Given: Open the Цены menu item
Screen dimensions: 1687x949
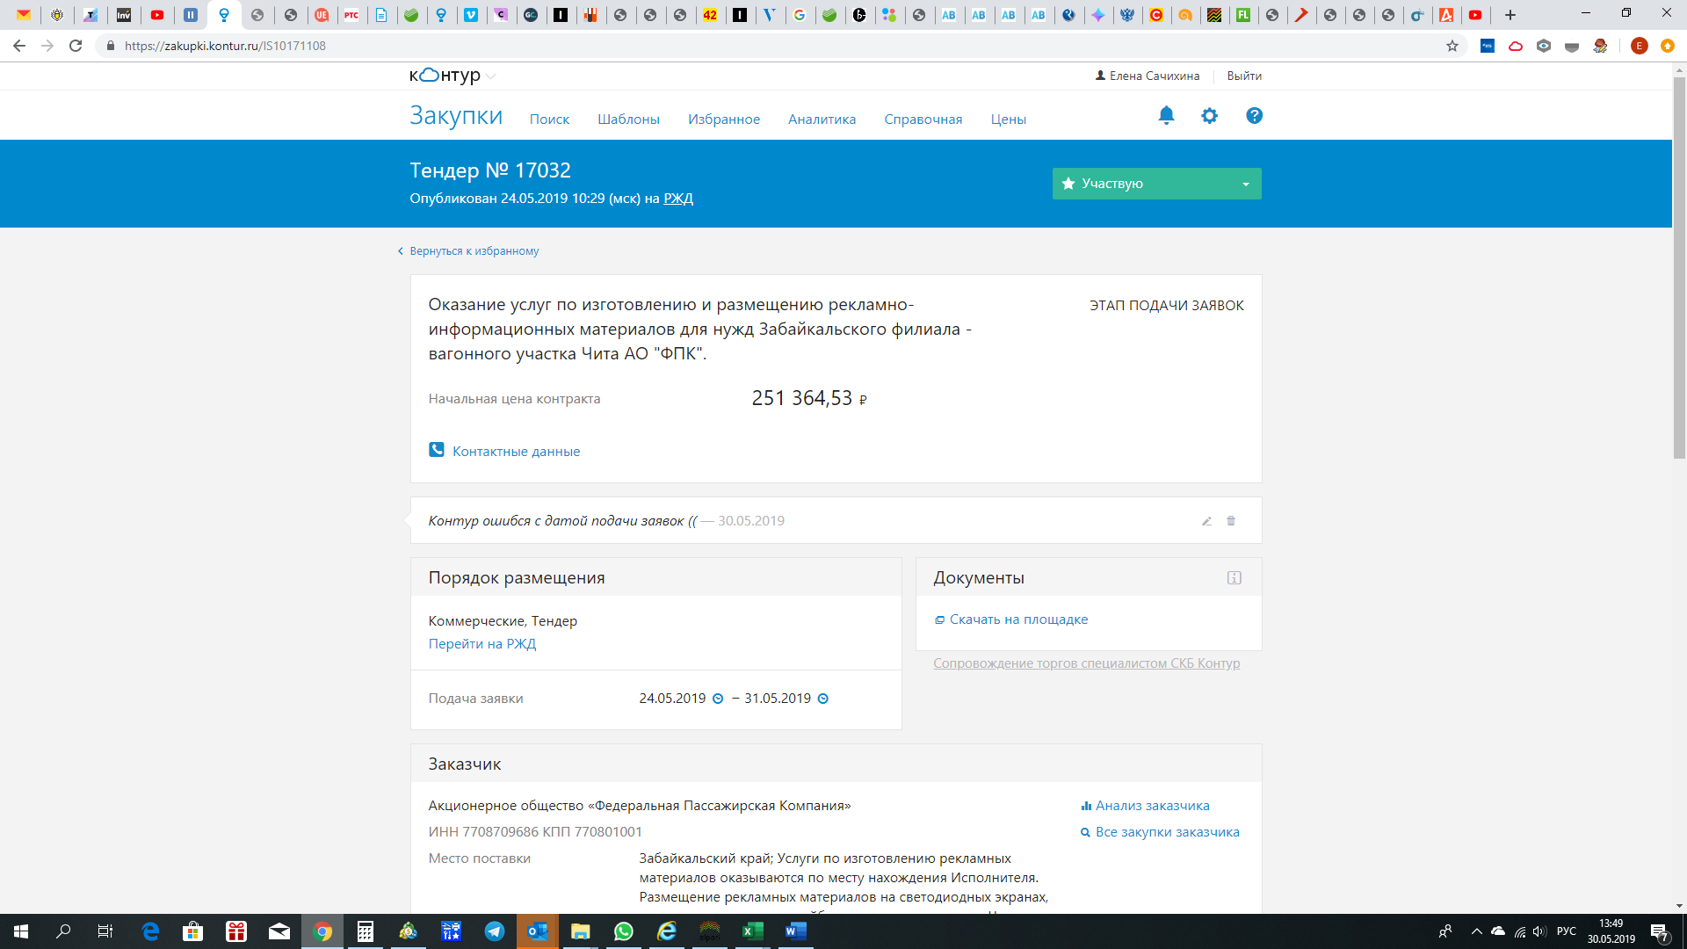Looking at the screenshot, I should pyautogui.click(x=1009, y=120).
